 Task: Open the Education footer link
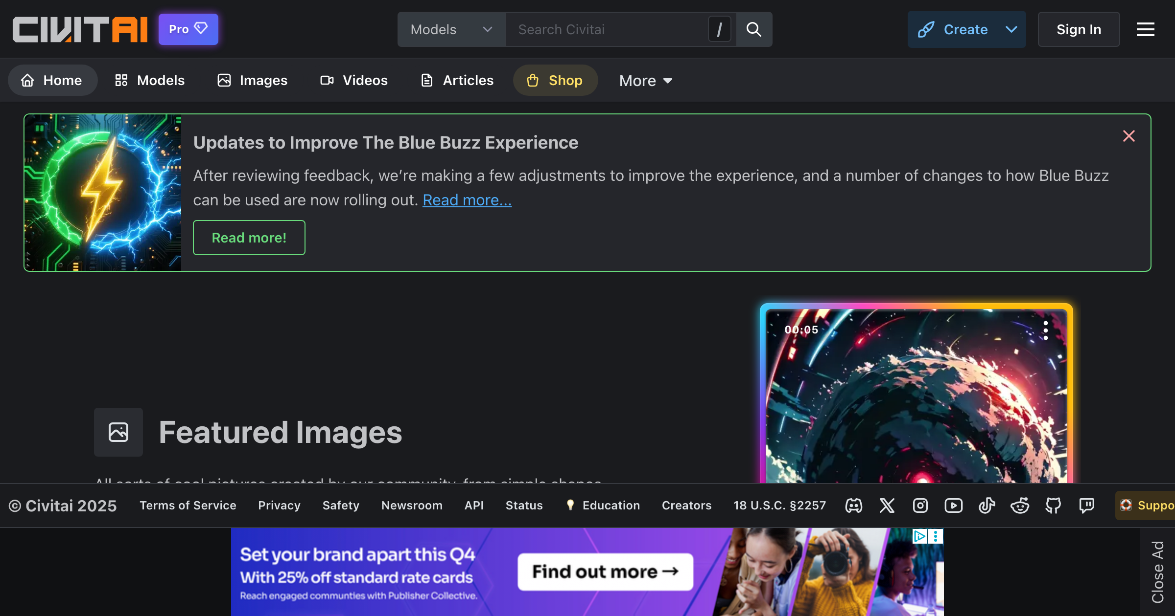[603, 506]
